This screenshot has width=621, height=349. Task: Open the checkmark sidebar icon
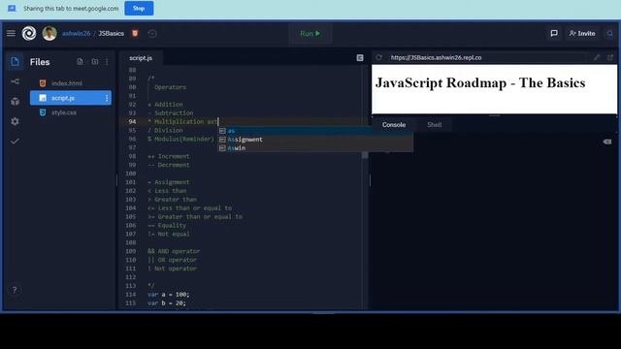pos(16,142)
